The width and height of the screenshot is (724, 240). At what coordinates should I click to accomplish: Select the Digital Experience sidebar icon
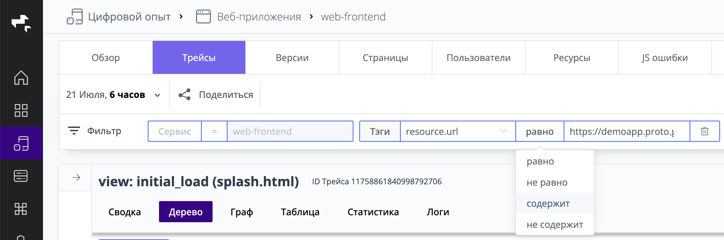coord(21,143)
